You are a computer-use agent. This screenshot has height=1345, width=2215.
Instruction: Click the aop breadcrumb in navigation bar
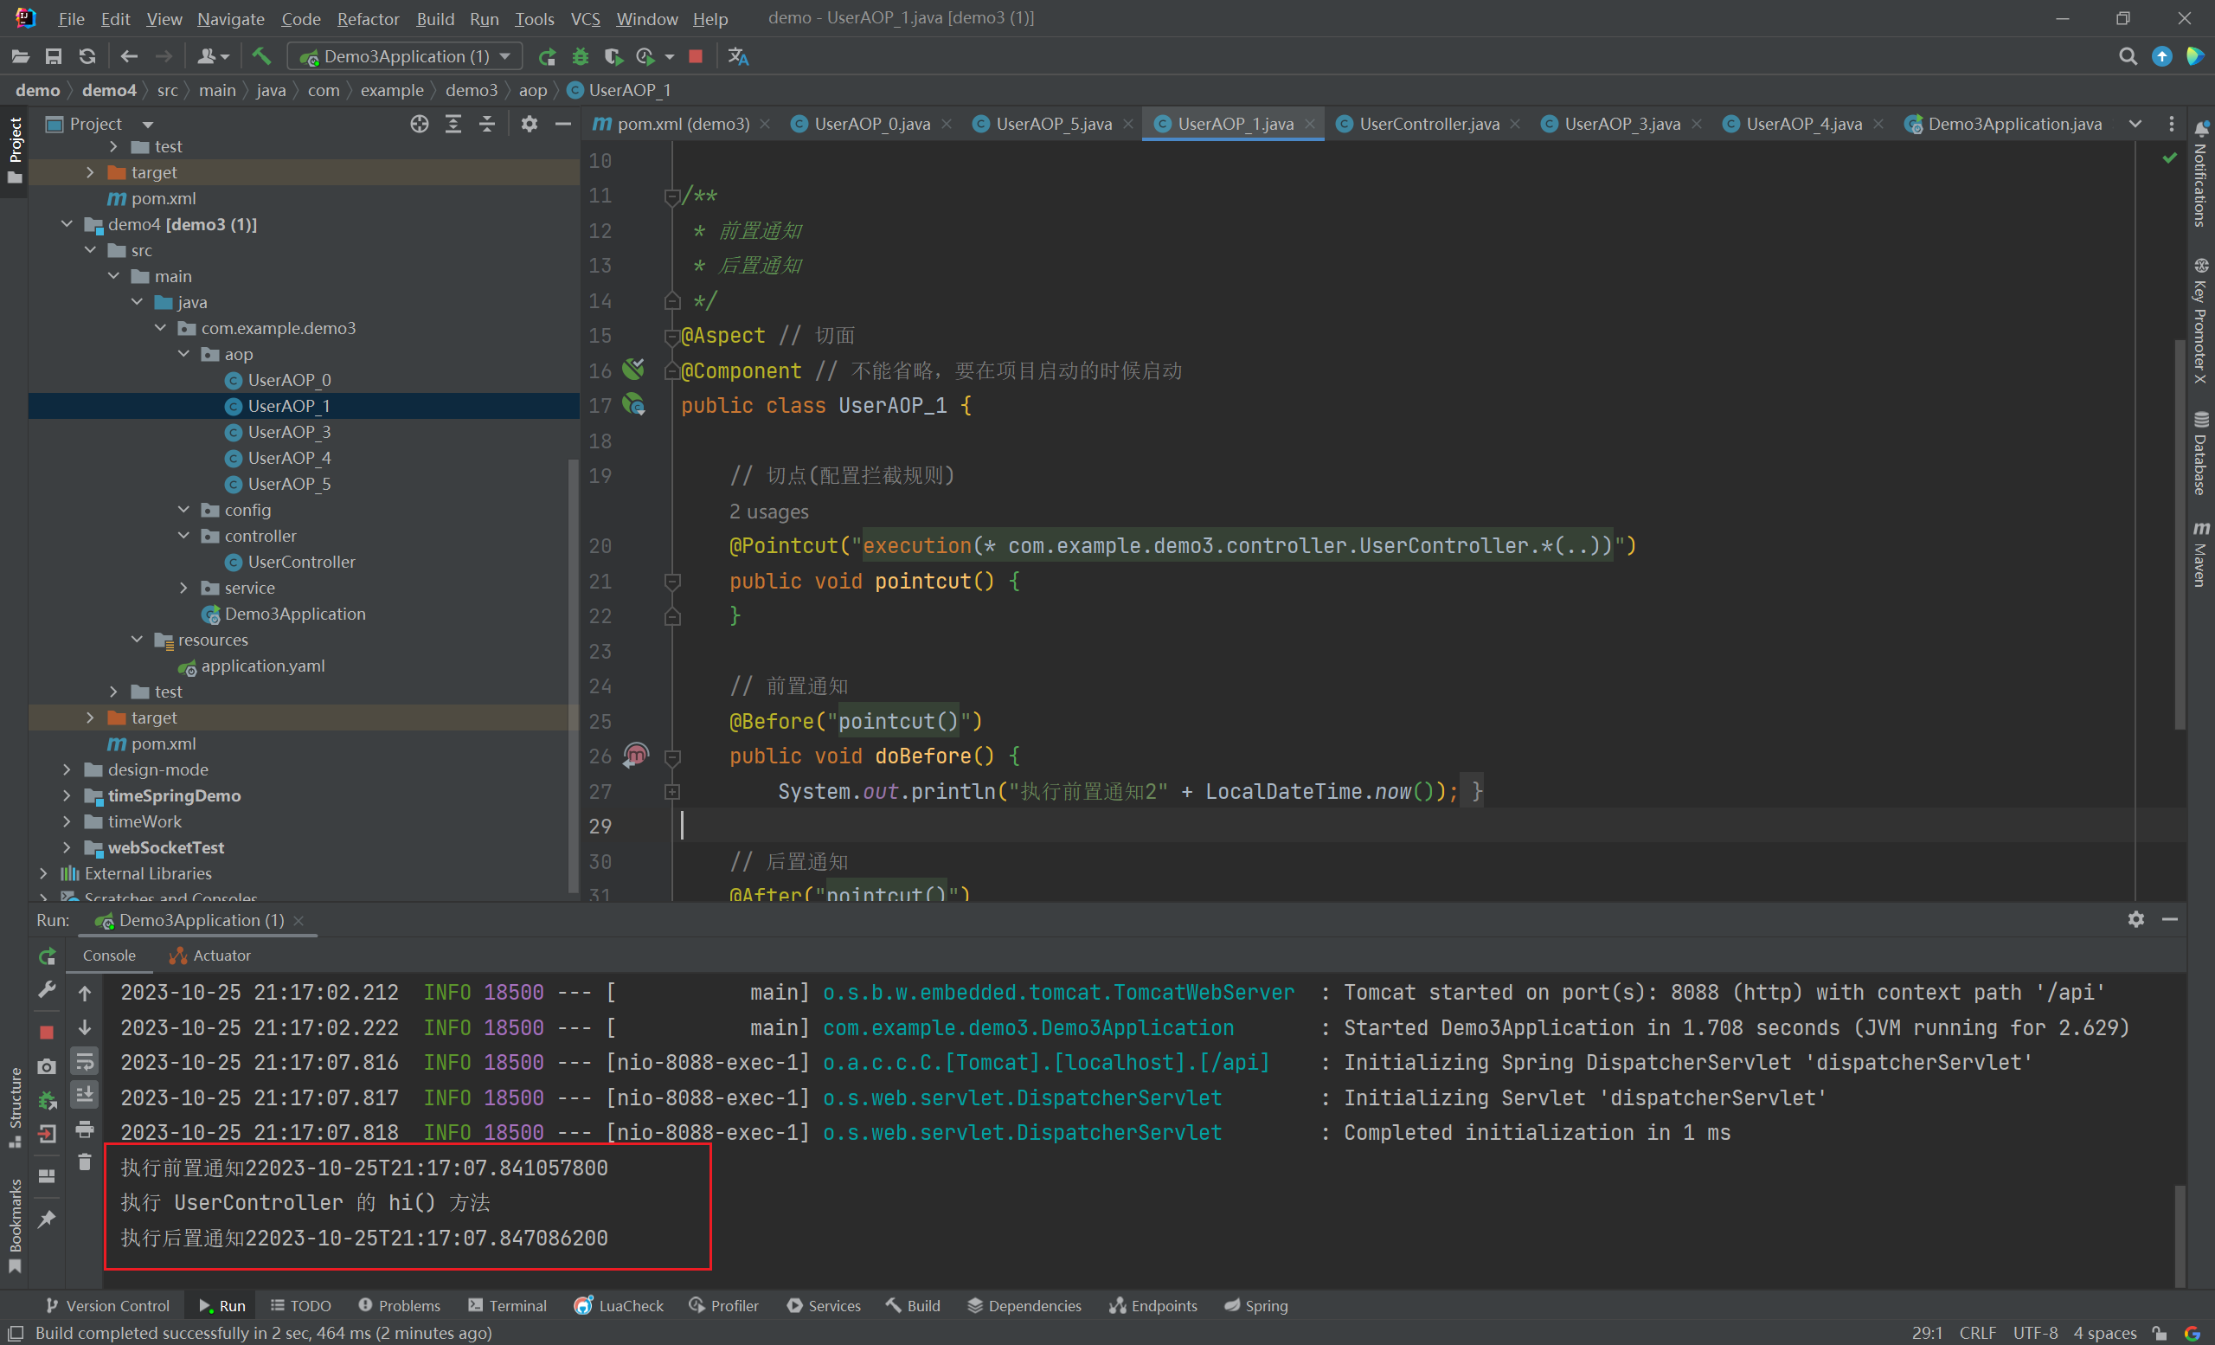pos(532,90)
